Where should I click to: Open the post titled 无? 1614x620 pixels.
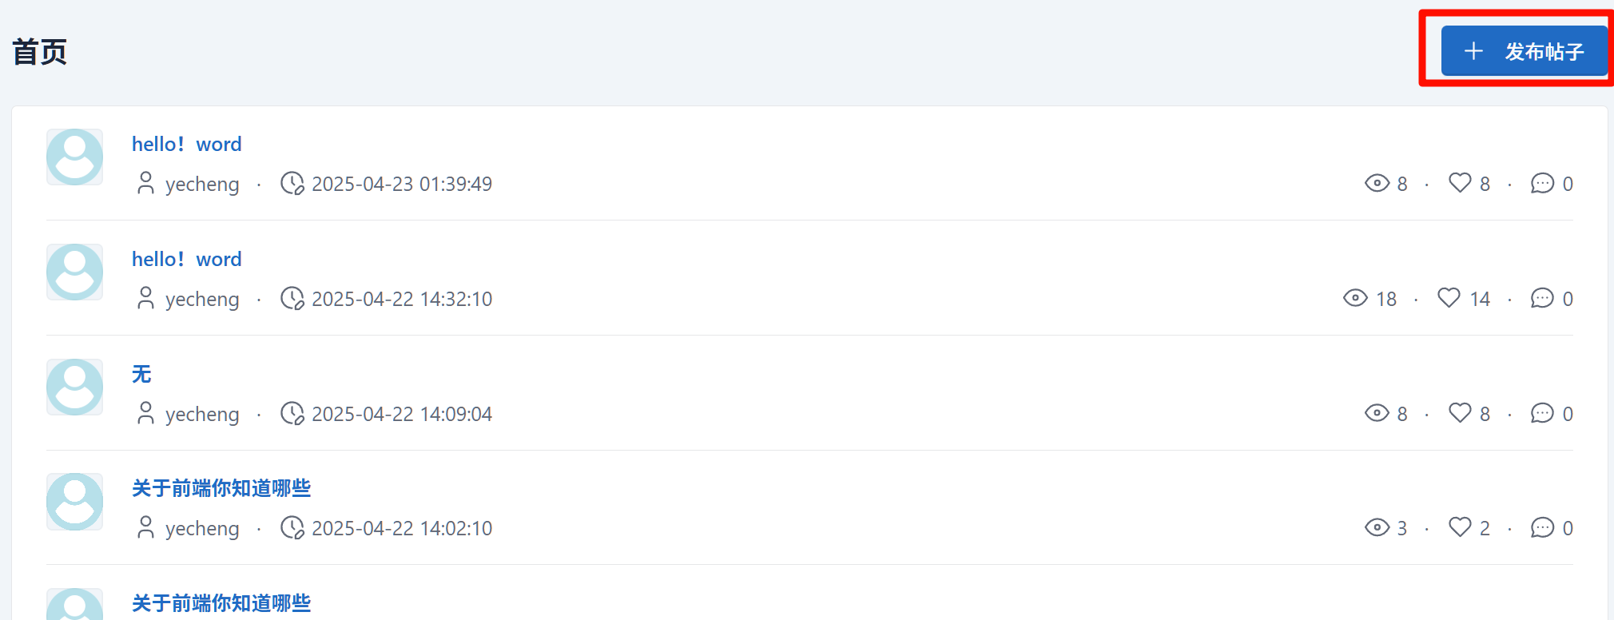tap(141, 374)
